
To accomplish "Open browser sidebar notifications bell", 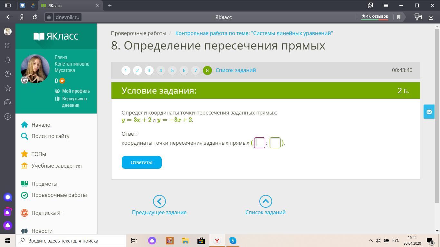I will click(x=8, y=60).
